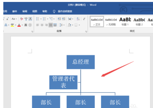Apply yellow text highlight color

(x=12, y=25)
